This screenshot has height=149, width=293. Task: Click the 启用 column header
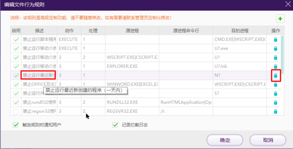(16, 31)
